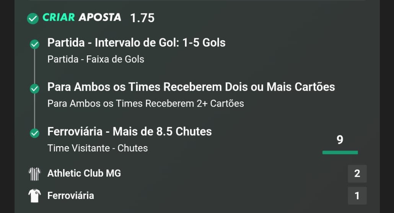Click the Ferroviária white shirt icon
This screenshot has height=213, width=394.
click(x=34, y=196)
